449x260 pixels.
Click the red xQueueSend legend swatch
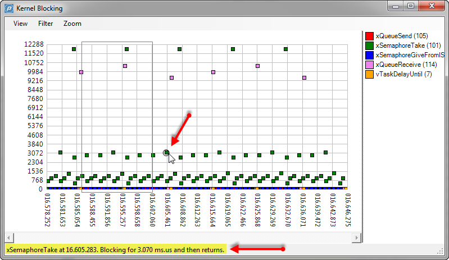point(369,35)
